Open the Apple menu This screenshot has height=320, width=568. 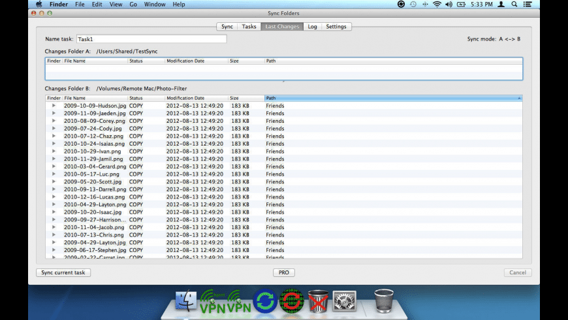coord(39,5)
